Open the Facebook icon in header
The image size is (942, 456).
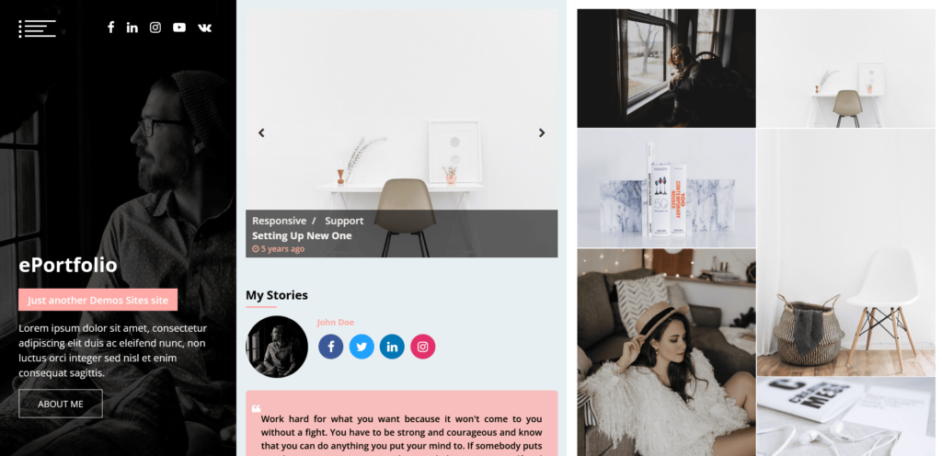click(110, 27)
